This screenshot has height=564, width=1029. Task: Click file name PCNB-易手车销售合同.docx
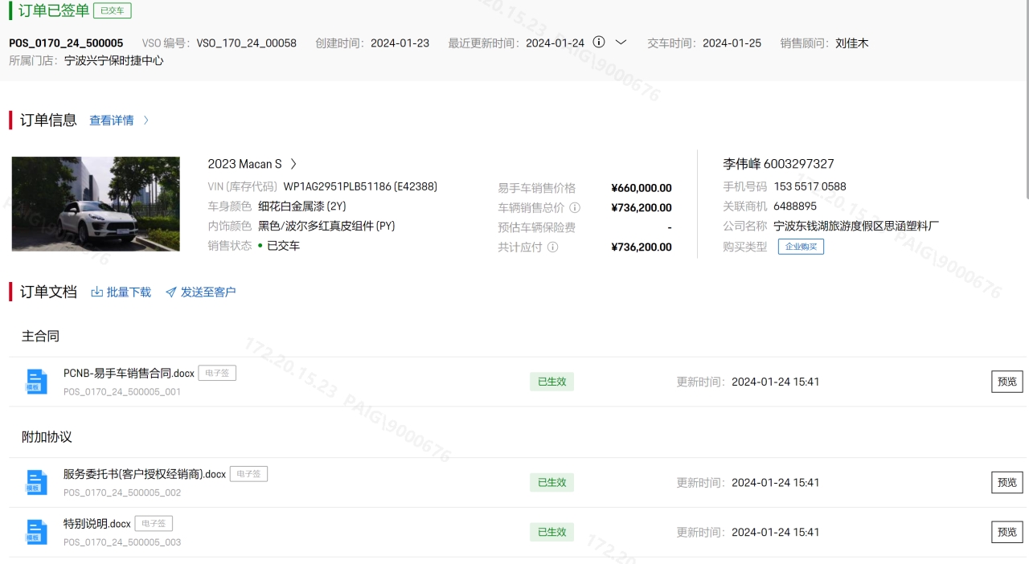coord(129,374)
